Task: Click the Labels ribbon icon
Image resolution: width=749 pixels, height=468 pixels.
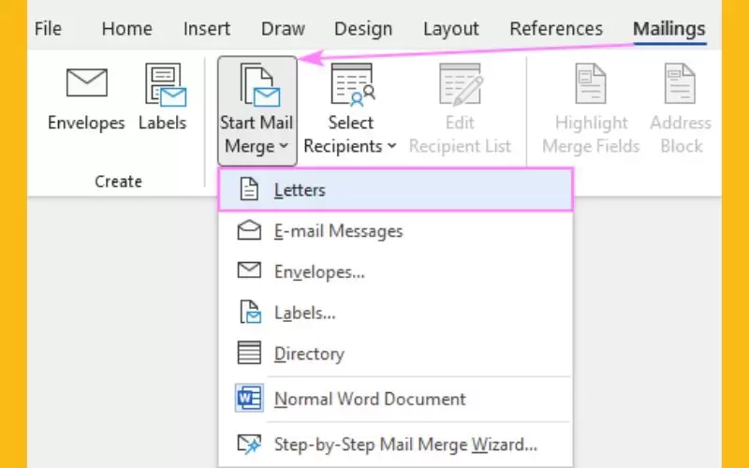Action: [162, 98]
